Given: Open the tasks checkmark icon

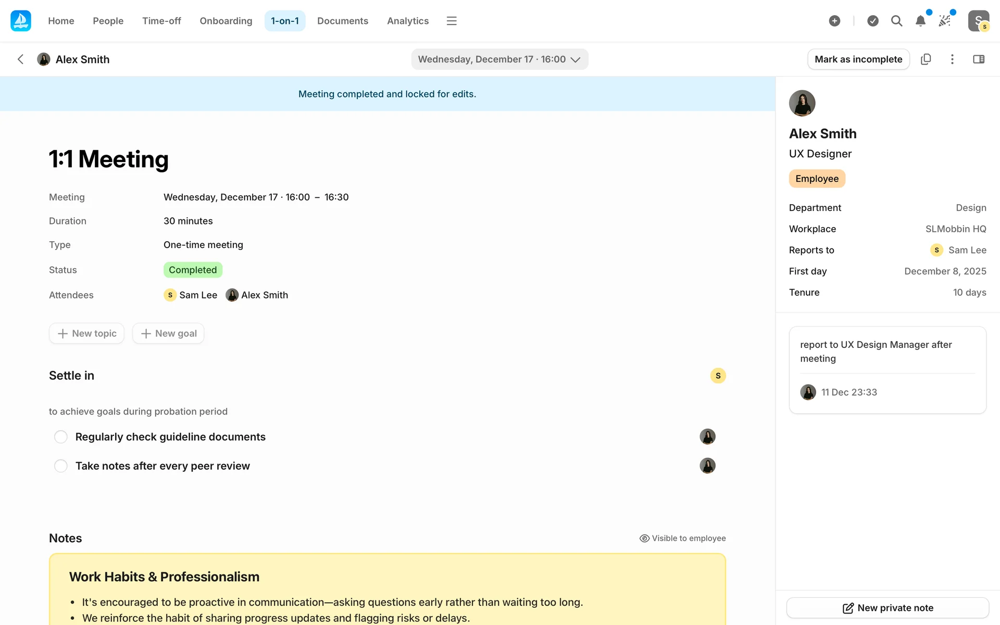Looking at the screenshot, I should [x=873, y=21].
